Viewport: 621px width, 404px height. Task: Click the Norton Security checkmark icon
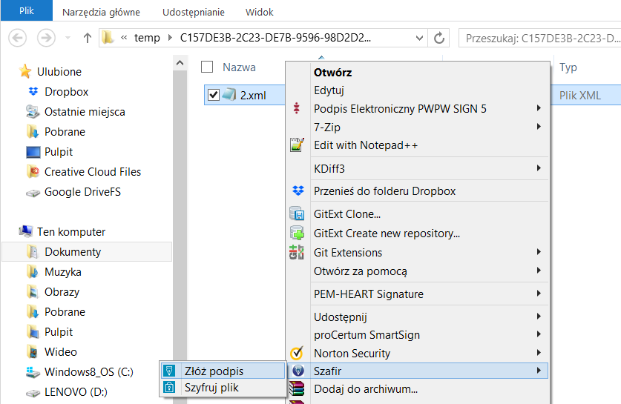point(297,353)
